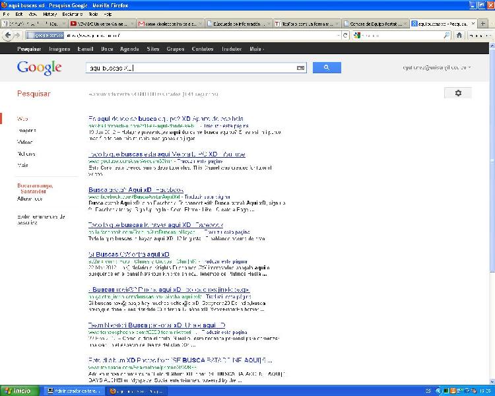The width and height of the screenshot is (495, 396).
Task: Select the Firefox window in the taskbar
Action: coord(137,391)
